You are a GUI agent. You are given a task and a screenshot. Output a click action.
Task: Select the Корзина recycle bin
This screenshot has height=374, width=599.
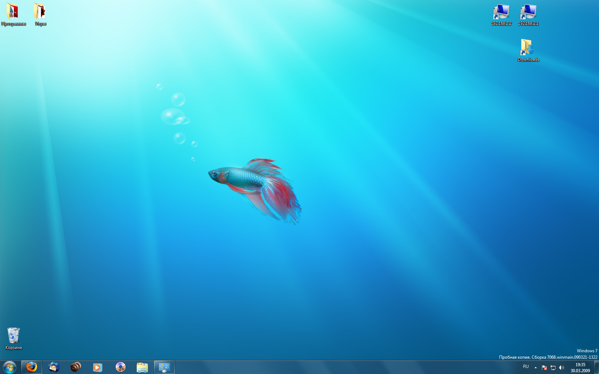(x=14, y=339)
